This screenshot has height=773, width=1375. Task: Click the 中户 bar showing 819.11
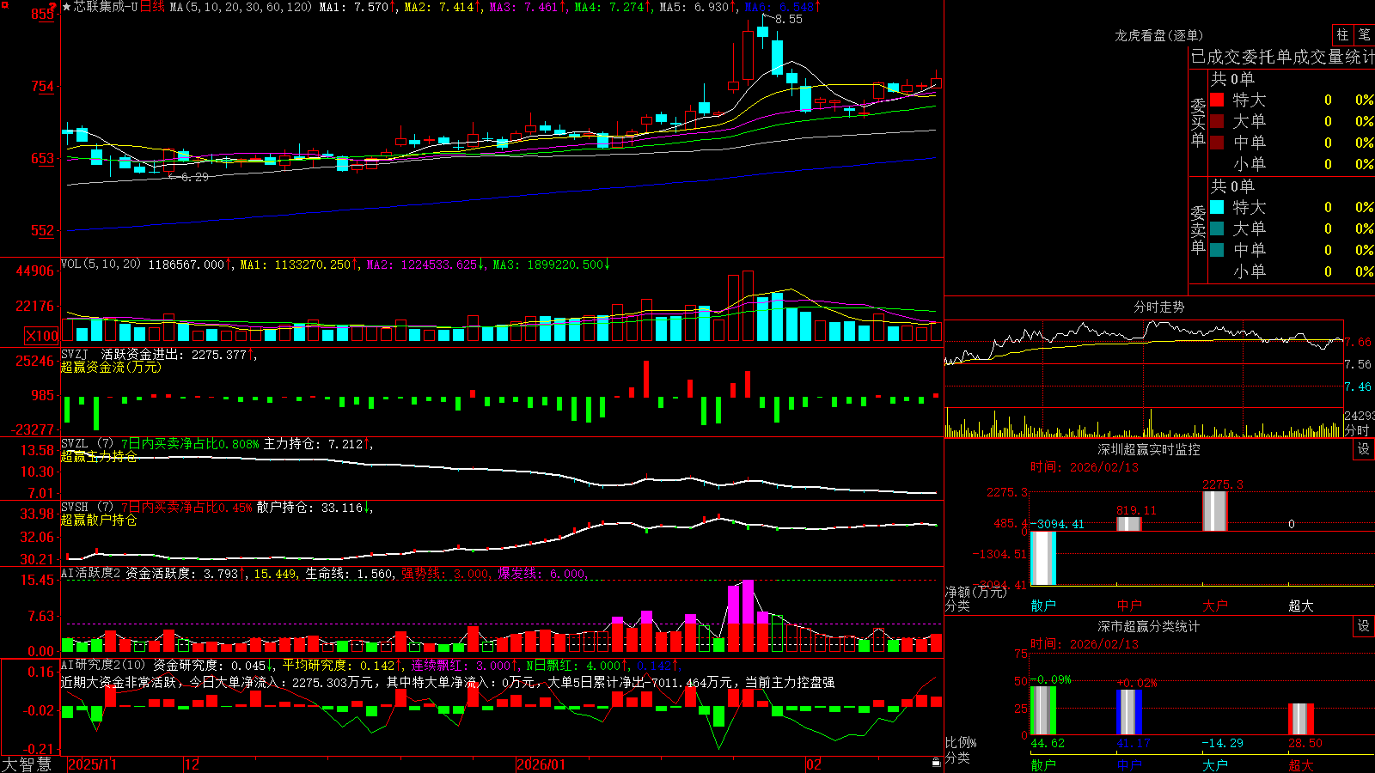(x=1129, y=524)
